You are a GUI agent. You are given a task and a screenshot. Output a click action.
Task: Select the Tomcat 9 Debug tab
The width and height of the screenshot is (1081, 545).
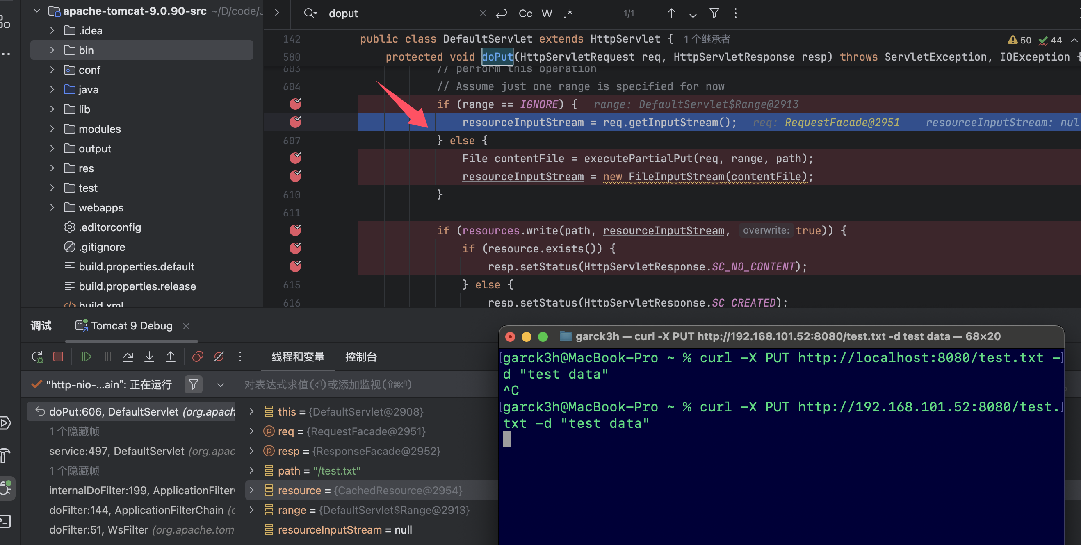131,326
